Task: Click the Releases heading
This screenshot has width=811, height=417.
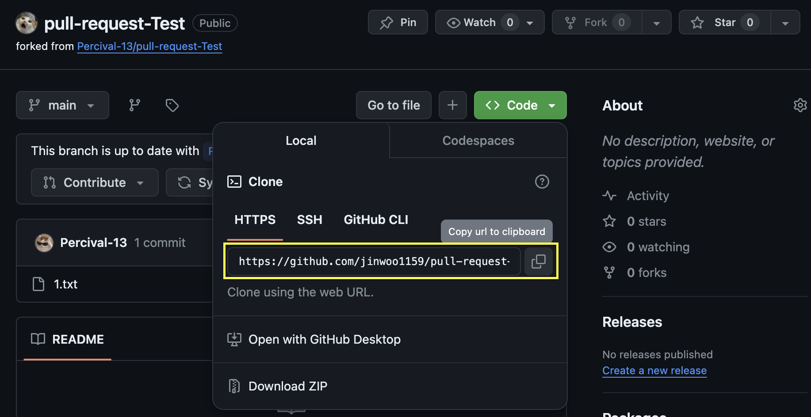Action: 632,322
